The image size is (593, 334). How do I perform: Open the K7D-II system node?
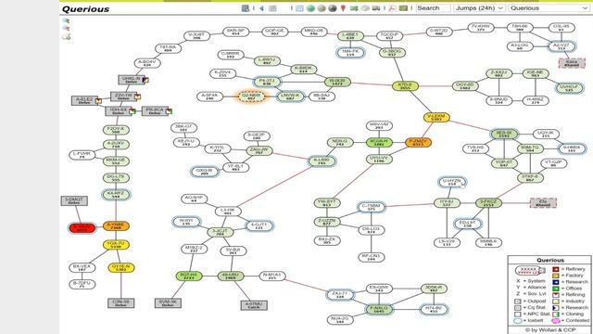tap(405, 86)
